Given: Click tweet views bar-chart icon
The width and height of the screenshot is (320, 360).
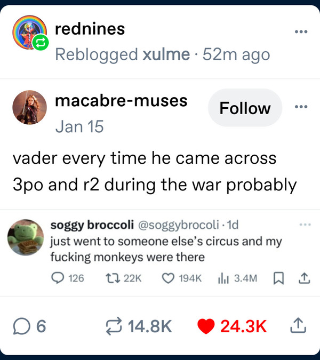Looking at the screenshot, I should click(x=223, y=278).
